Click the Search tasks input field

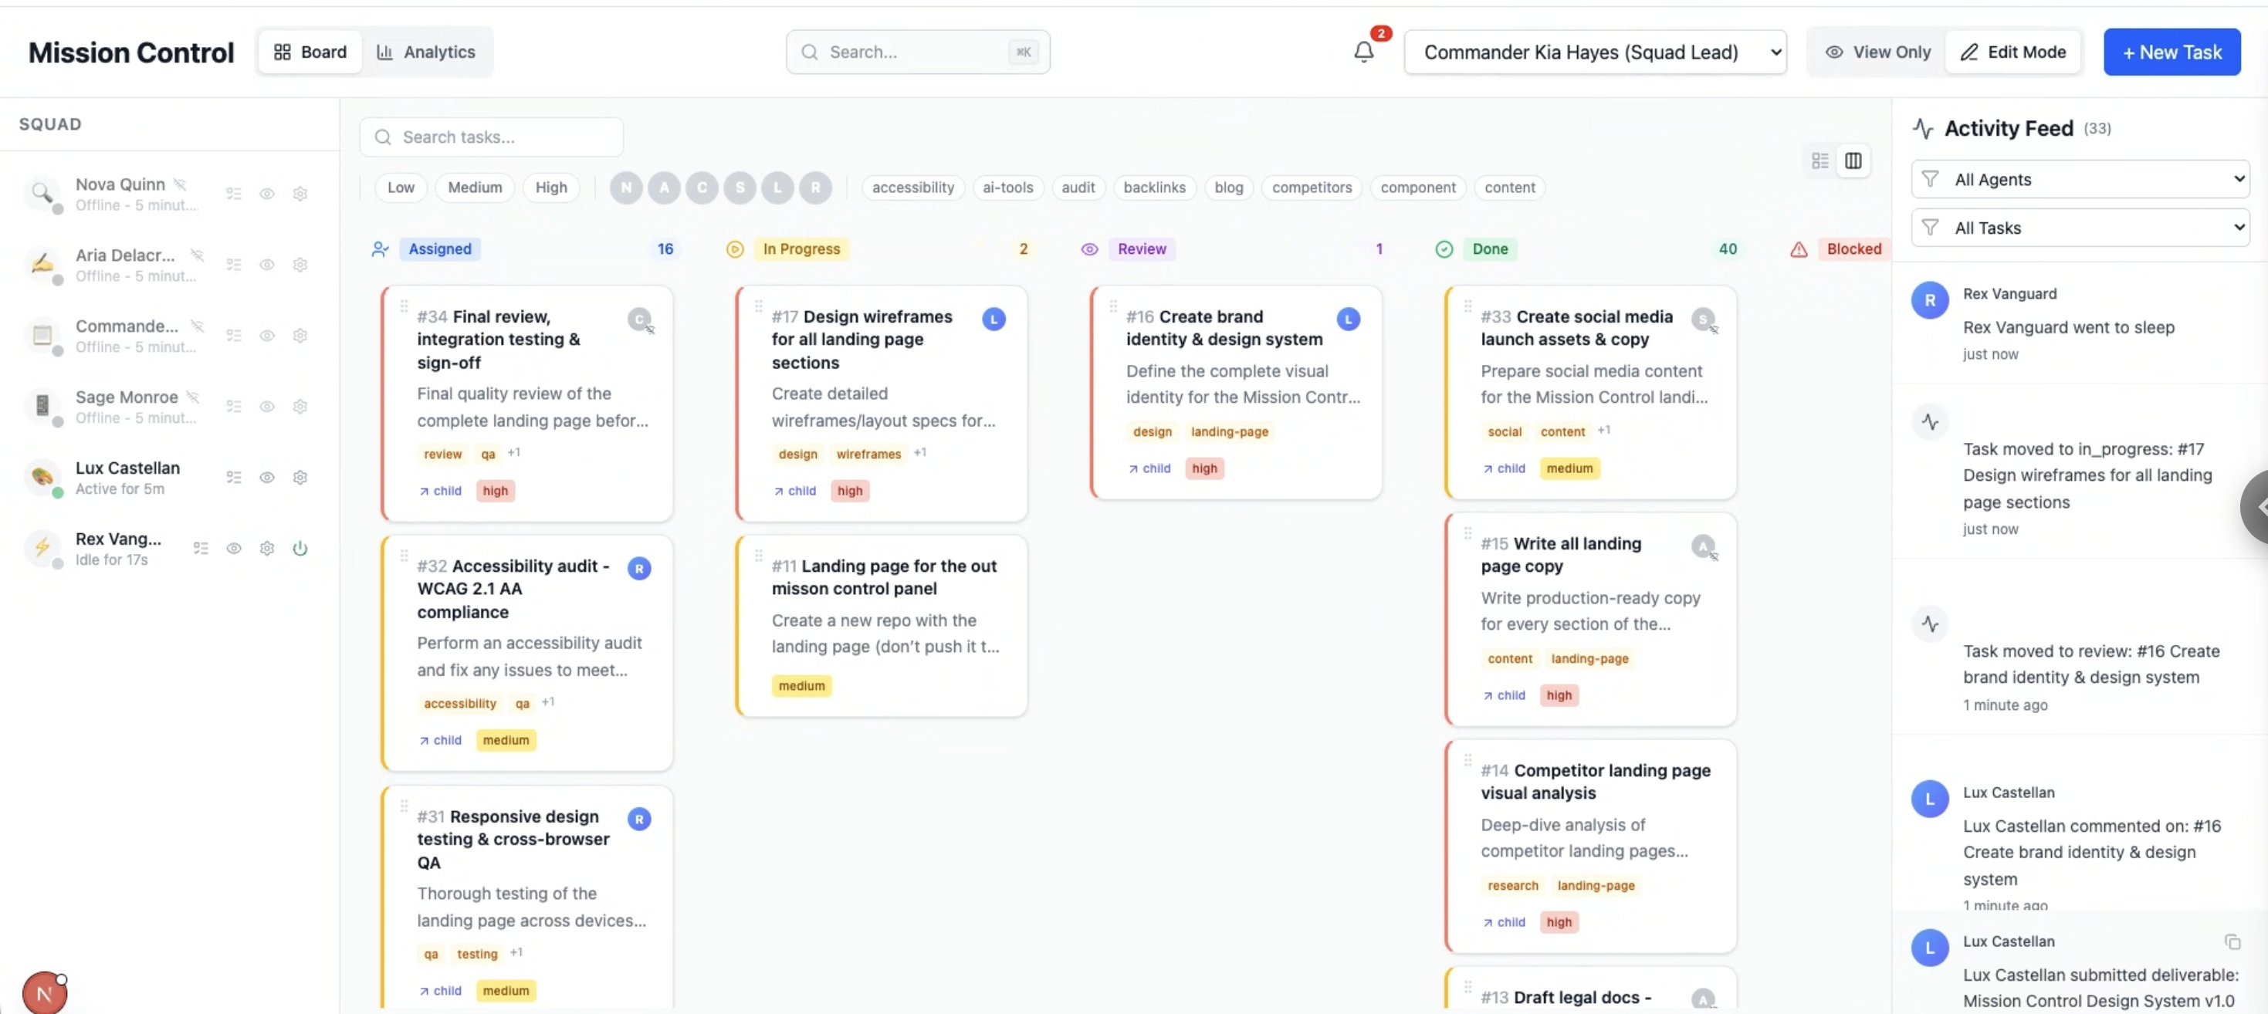coord(491,137)
